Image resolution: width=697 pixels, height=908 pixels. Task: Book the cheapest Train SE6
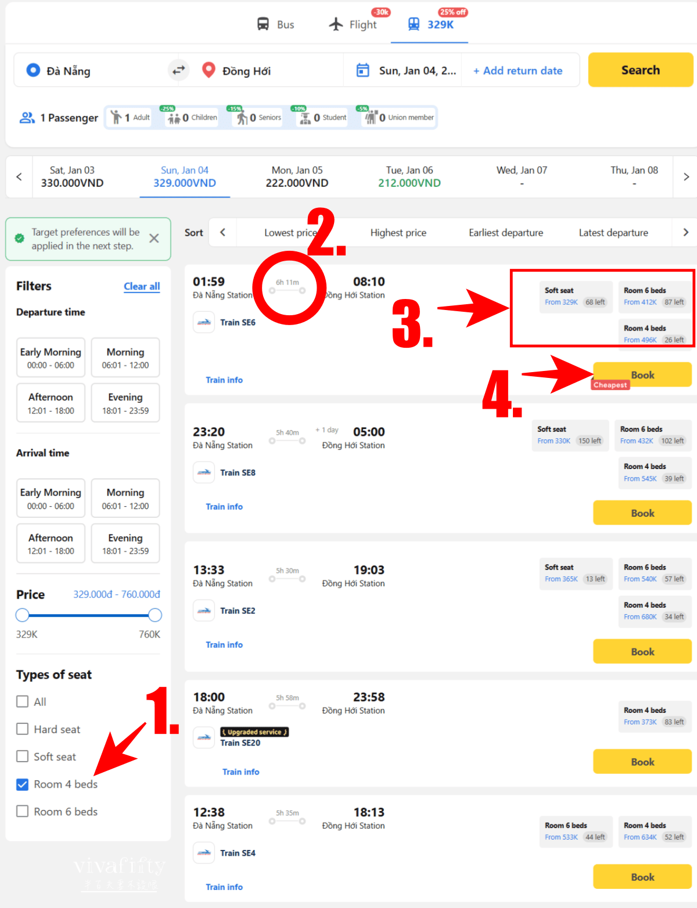[x=642, y=375]
